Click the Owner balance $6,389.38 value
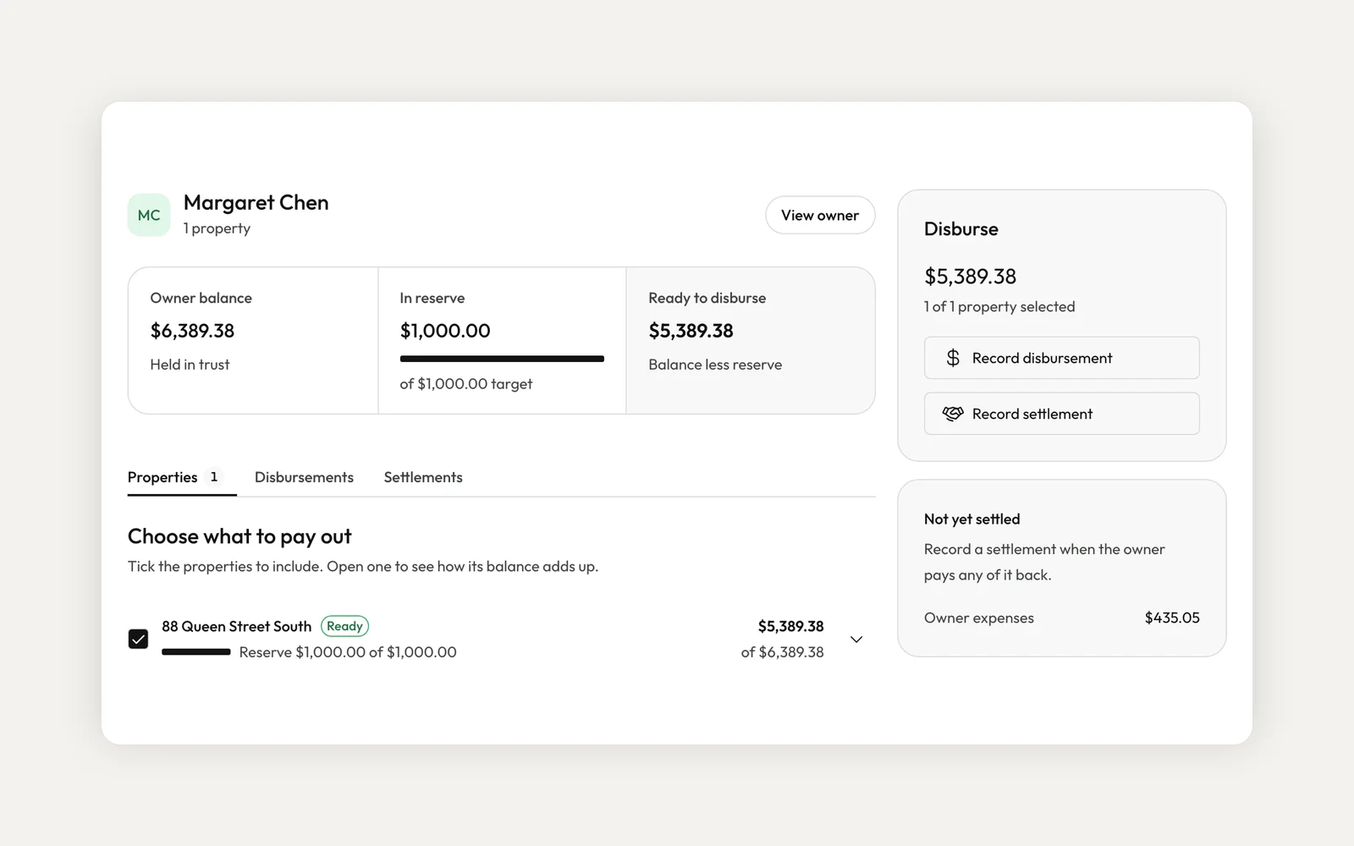Viewport: 1354px width, 846px height. click(192, 331)
